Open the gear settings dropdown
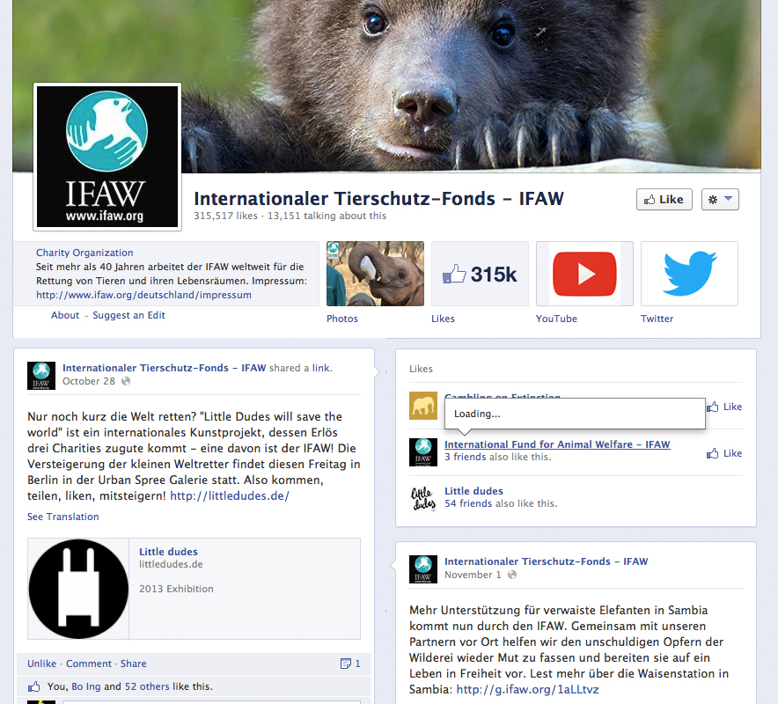778x704 pixels. click(719, 200)
